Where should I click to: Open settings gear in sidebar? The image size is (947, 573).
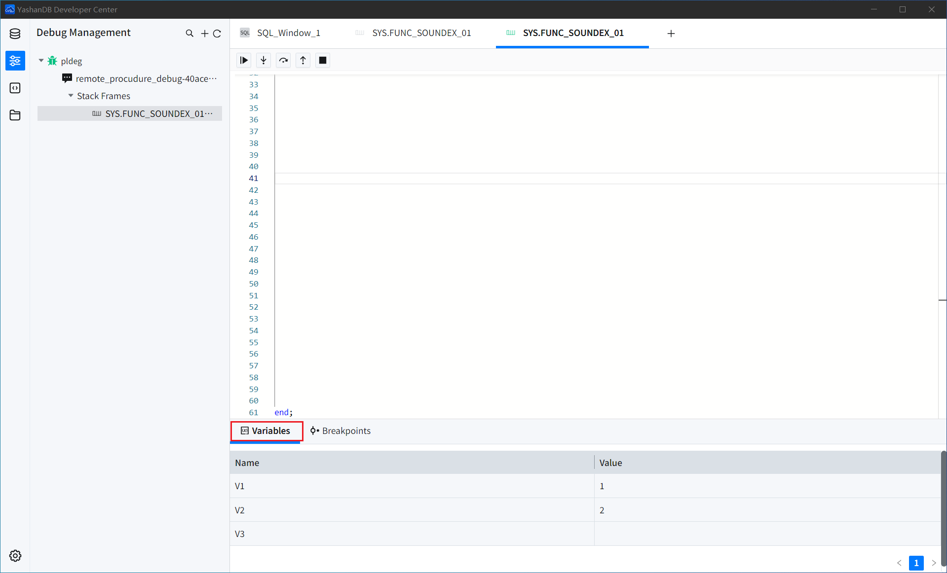coord(15,556)
